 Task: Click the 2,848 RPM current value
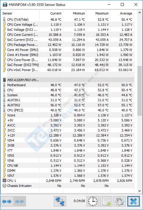coord(54,181)
